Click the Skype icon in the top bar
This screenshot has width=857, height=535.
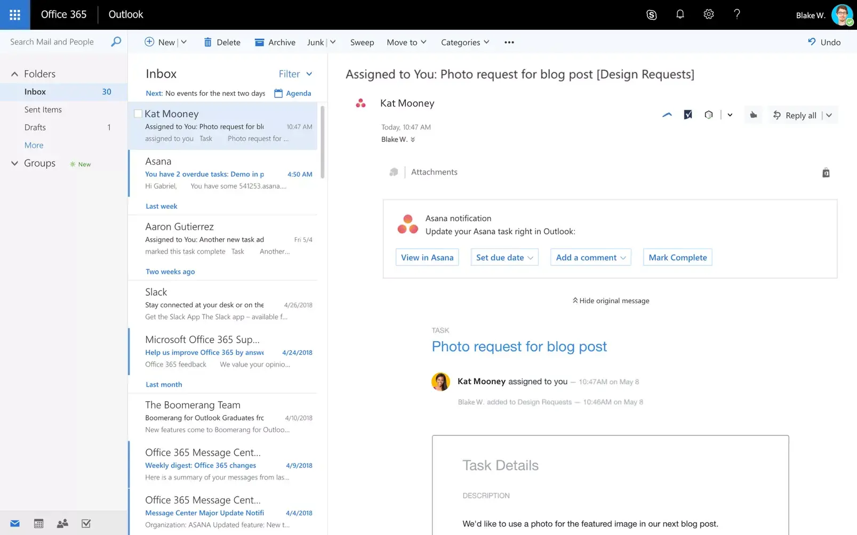pos(651,14)
